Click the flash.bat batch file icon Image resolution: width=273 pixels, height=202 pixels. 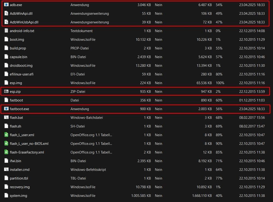[x=7, y=118]
